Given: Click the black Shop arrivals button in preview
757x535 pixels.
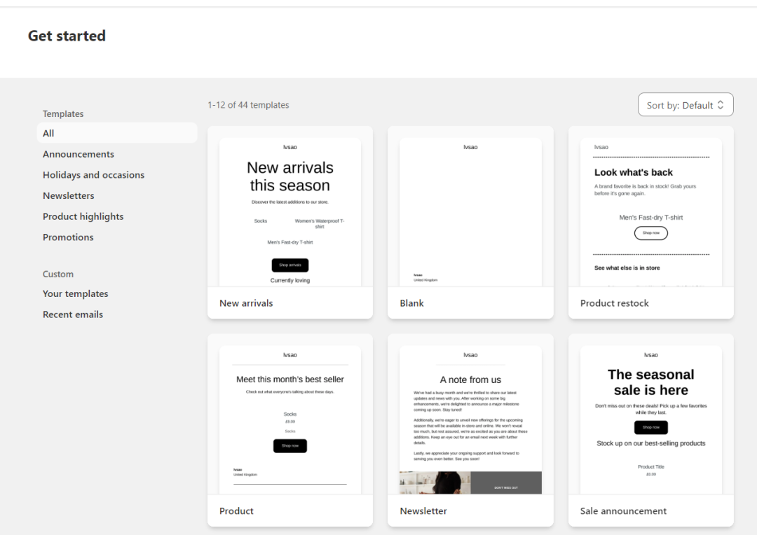Looking at the screenshot, I should coord(290,265).
